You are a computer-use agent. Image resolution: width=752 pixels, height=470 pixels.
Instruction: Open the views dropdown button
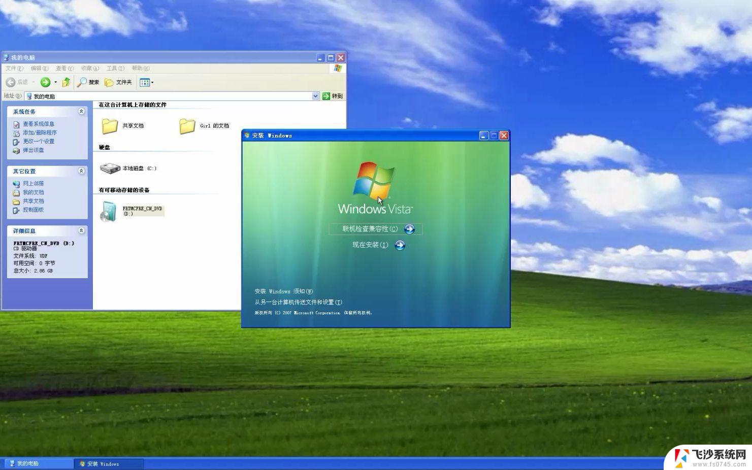pyautogui.click(x=146, y=82)
